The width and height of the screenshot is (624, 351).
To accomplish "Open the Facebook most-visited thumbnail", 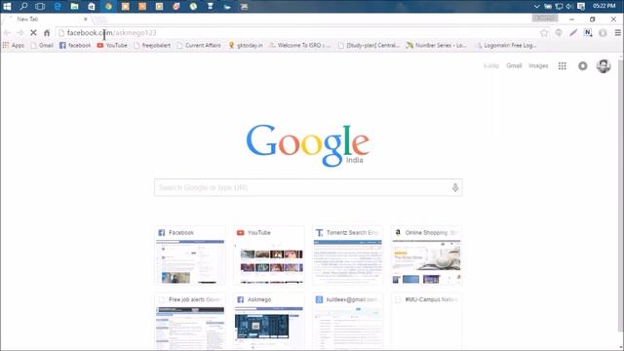I will pos(190,255).
